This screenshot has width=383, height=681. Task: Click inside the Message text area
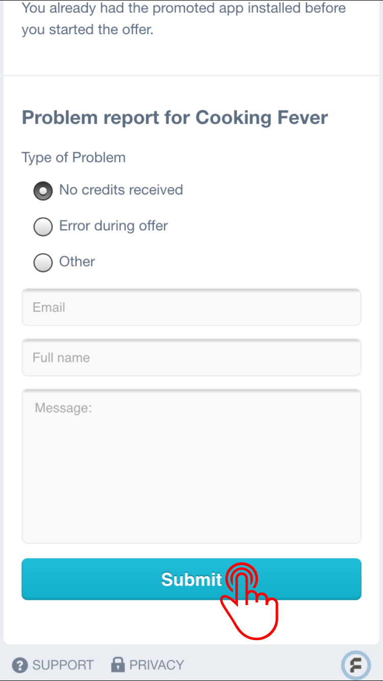192,467
